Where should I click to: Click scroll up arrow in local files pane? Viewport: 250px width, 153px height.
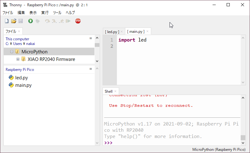pyautogui.click(x=97, y=38)
